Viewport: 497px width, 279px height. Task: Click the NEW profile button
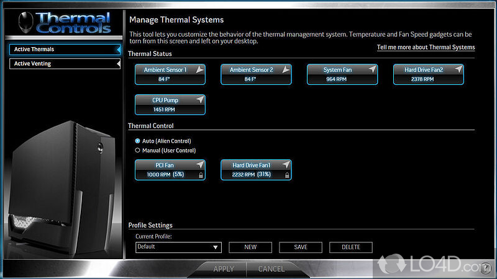click(x=250, y=247)
